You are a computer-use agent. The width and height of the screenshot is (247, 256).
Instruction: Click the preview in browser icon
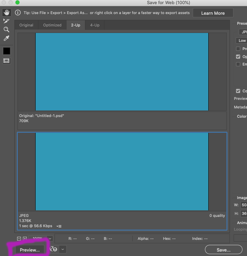[53, 249]
